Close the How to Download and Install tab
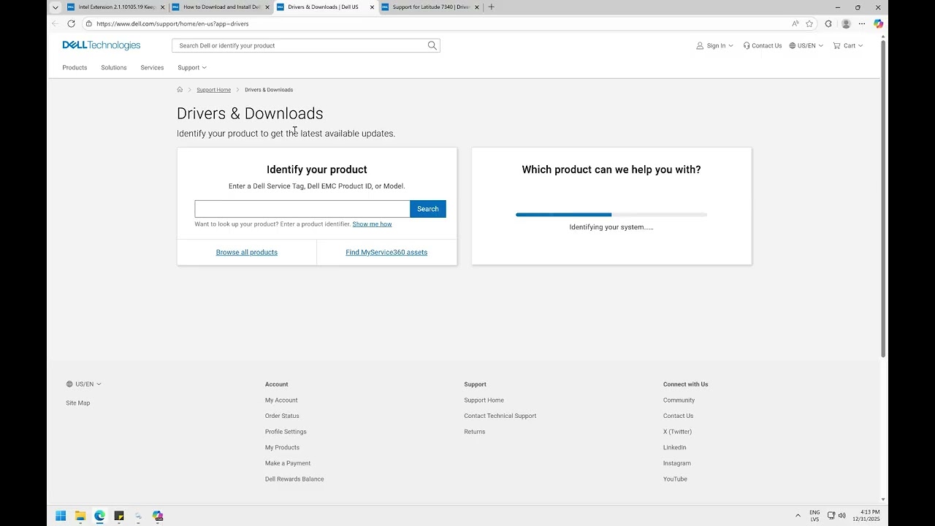The height and width of the screenshot is (526, 935). point(267,7)
